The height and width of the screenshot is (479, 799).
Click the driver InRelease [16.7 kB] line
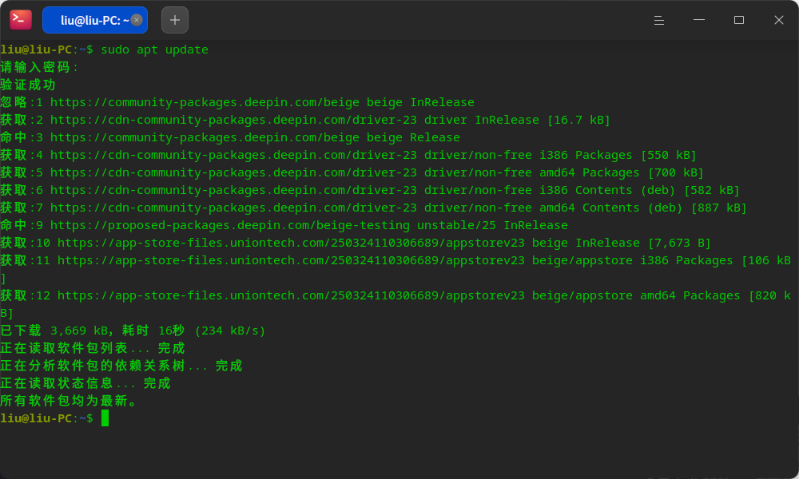[x=304, y=120]
